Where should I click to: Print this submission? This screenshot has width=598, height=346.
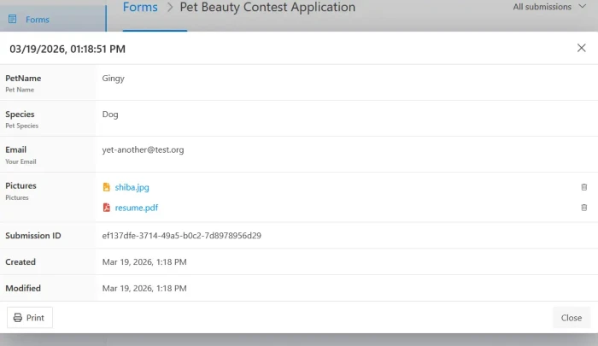[x=30, y=318]
